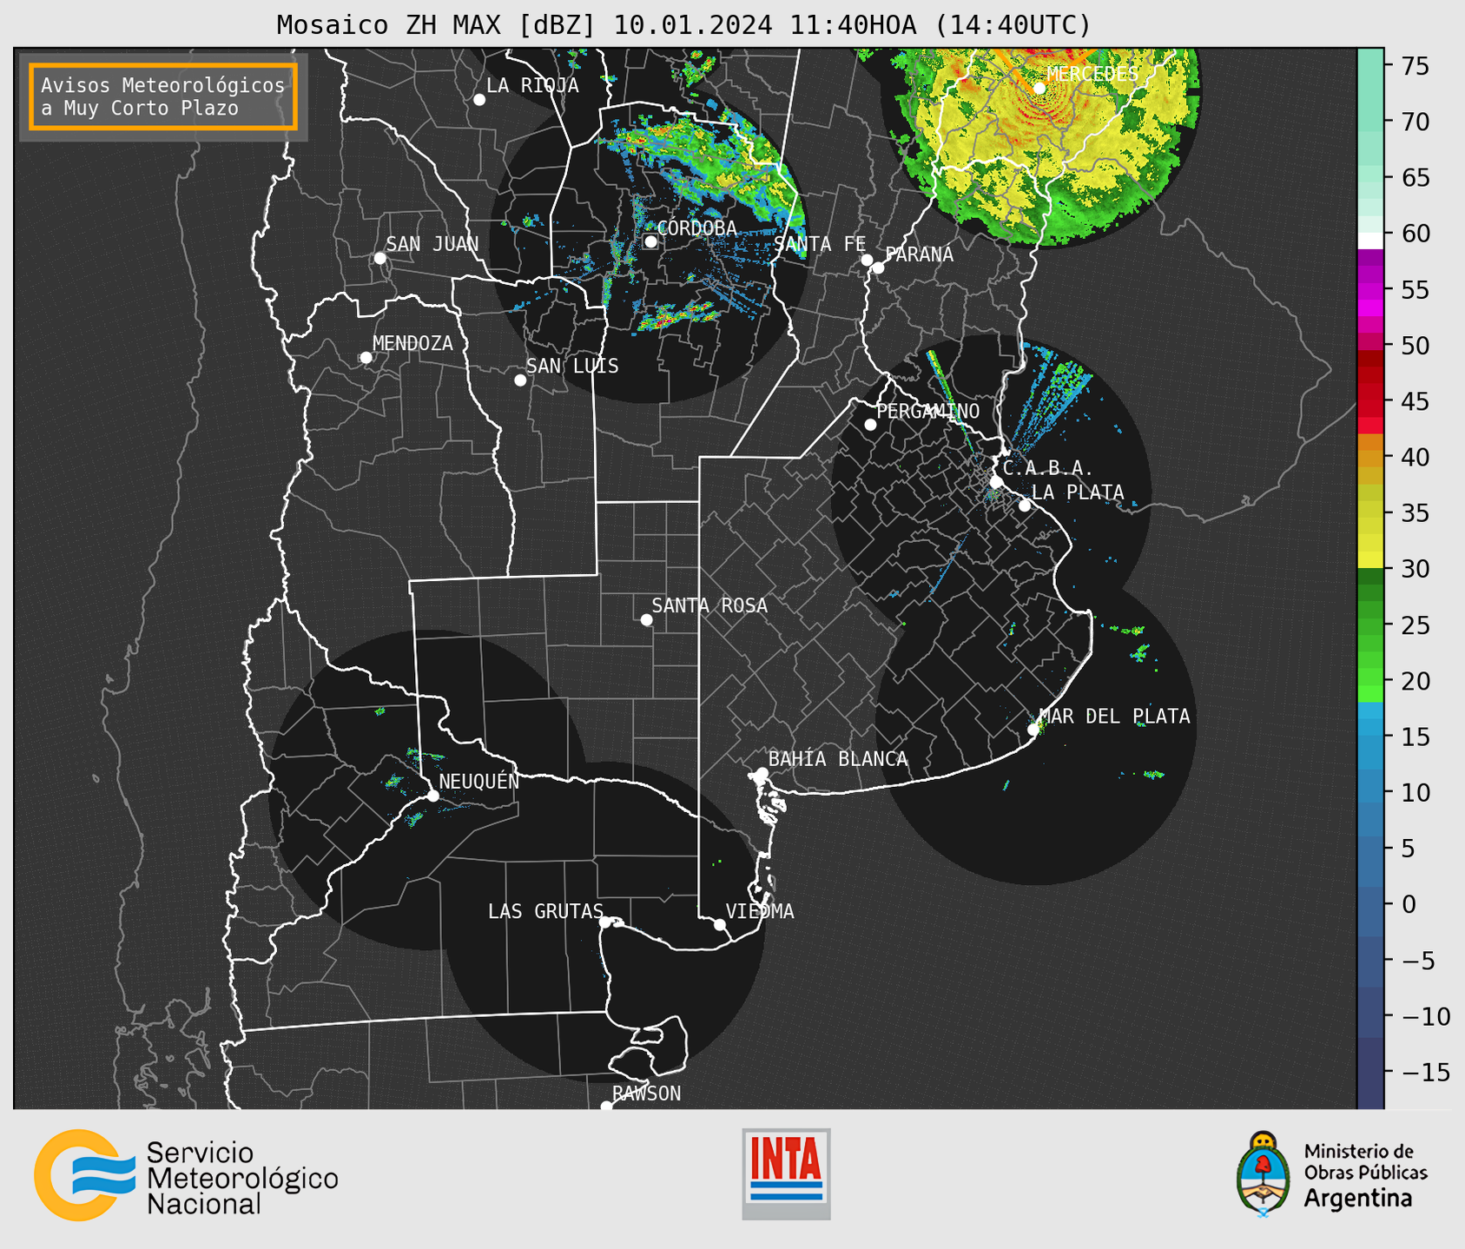Click the yellow 30 dBZ band on scale

[1370, 560]
